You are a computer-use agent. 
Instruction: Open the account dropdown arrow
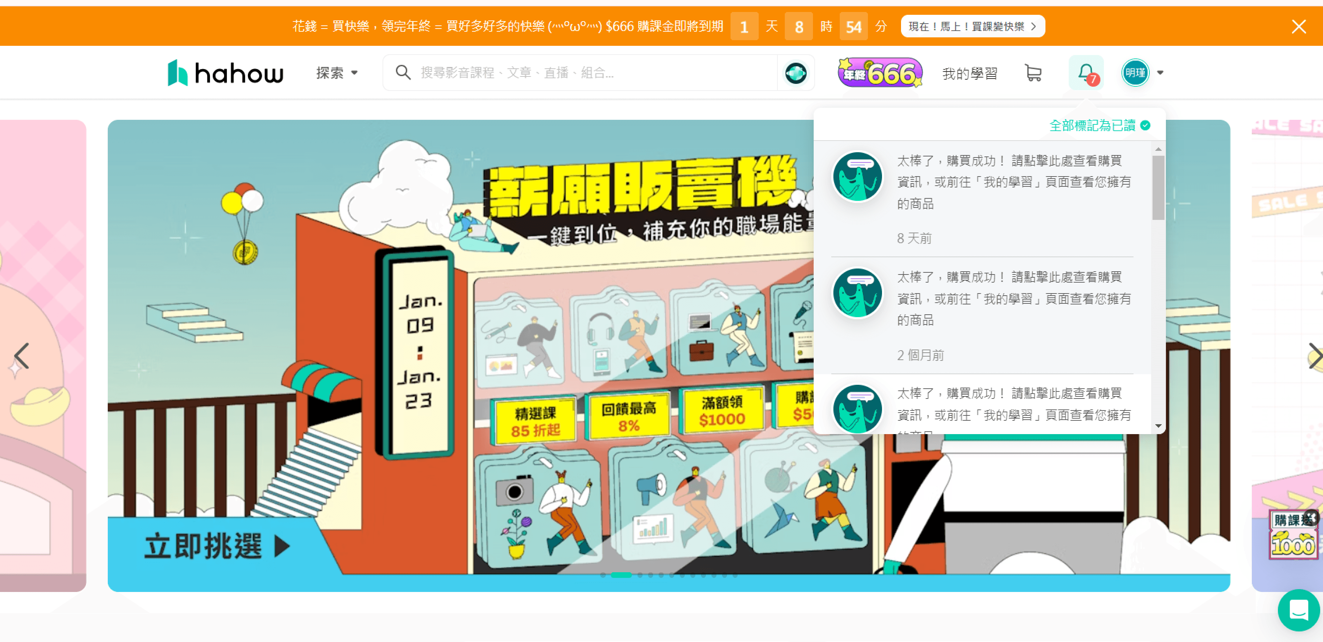tap(1160, 73)
